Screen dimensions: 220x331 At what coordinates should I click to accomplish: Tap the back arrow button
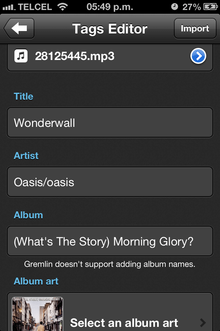point(19,28)
